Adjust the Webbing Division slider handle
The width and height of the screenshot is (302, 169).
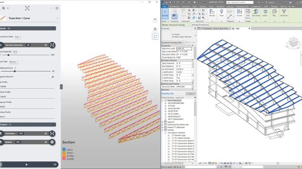tap(15, 71)
